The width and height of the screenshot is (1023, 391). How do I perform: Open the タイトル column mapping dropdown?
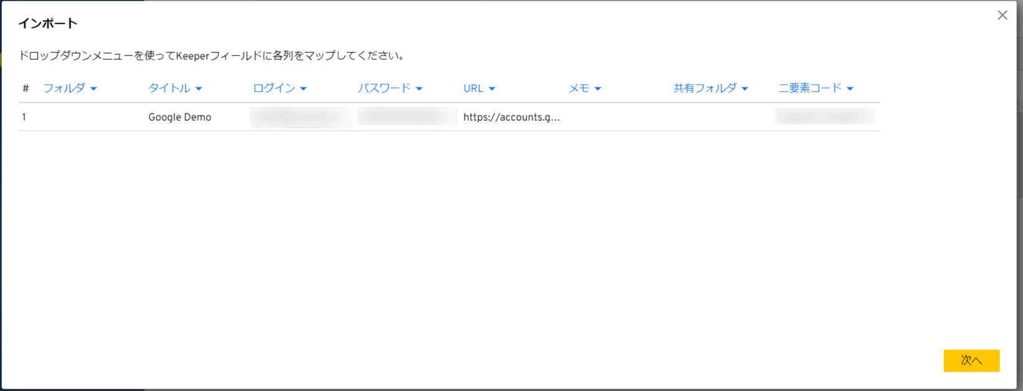coord(175,88)
